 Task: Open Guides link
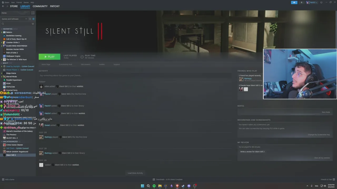coord(102,64)
